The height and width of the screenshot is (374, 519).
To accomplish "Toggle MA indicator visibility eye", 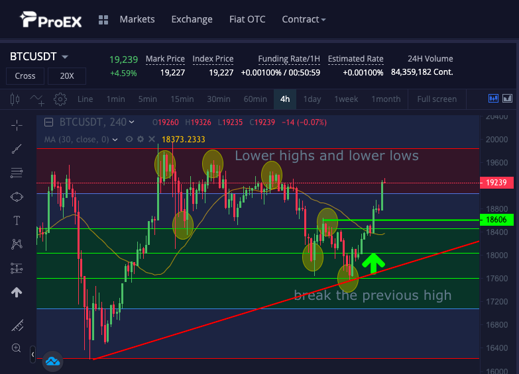I will 129,139.
